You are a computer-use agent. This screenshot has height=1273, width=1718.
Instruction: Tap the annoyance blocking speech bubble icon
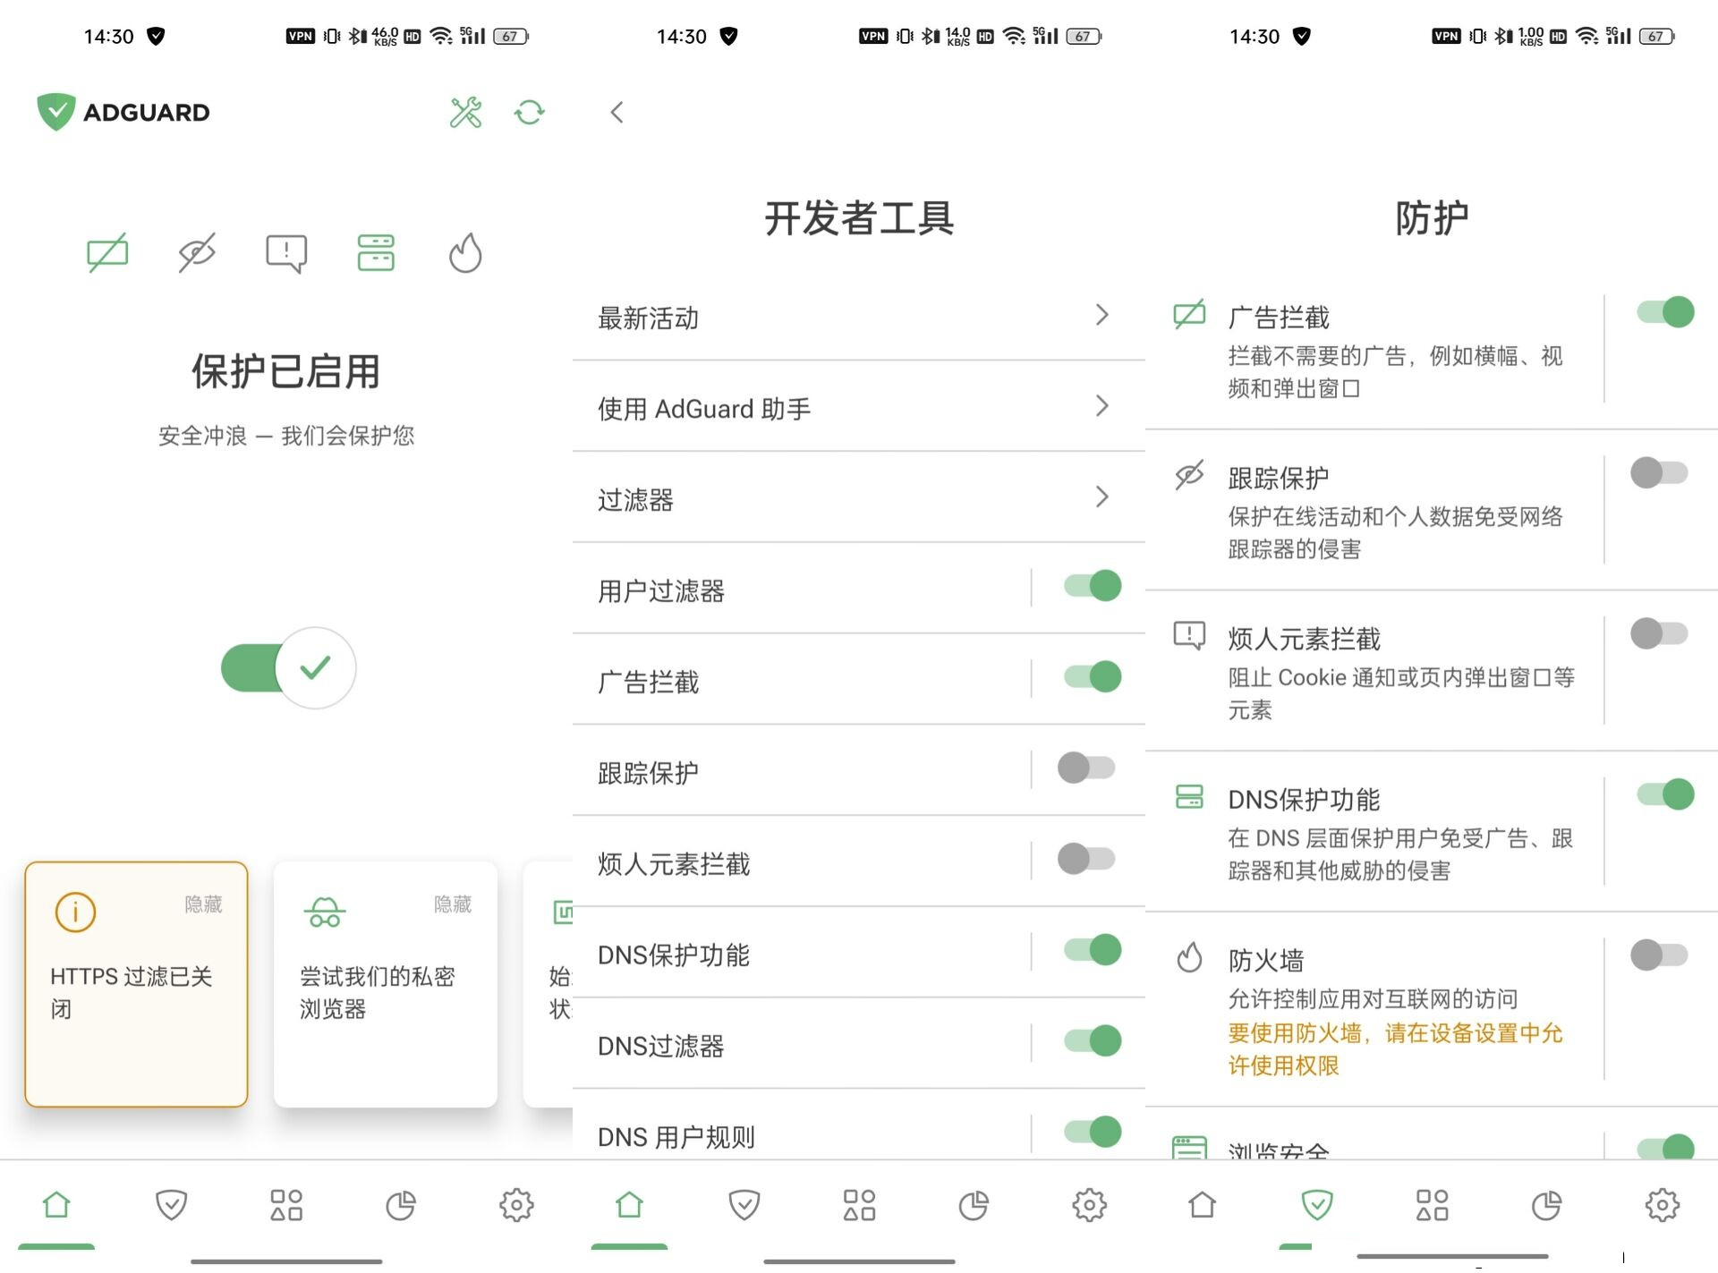coord(285,252)
